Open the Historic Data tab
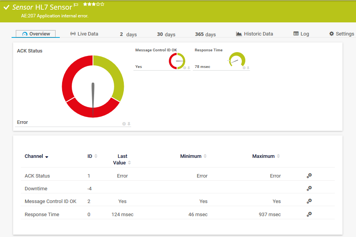 pos(255,34)
